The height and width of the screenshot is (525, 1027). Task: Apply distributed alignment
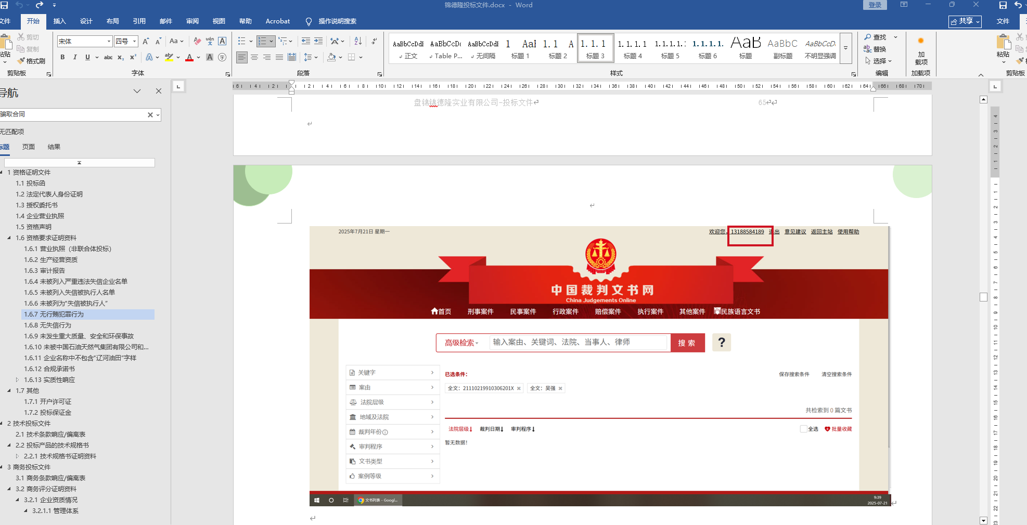coord(292,57)
